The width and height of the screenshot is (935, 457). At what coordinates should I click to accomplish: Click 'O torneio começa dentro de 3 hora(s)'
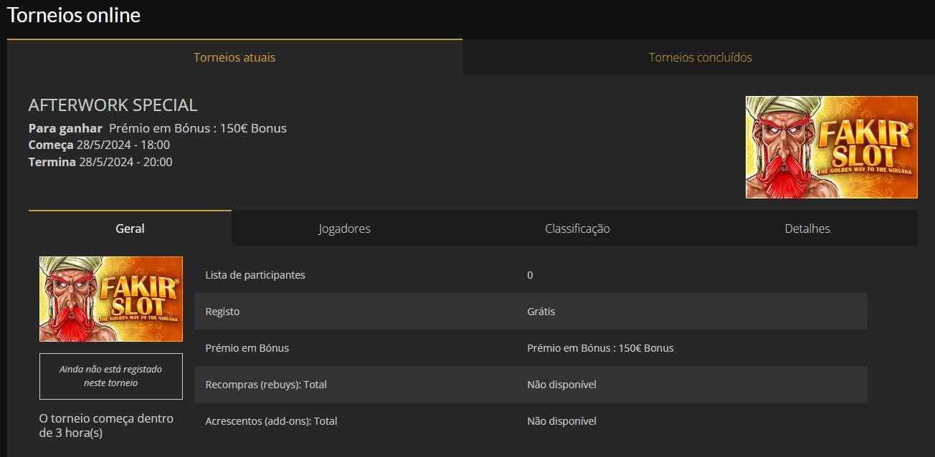coord(107,425)
